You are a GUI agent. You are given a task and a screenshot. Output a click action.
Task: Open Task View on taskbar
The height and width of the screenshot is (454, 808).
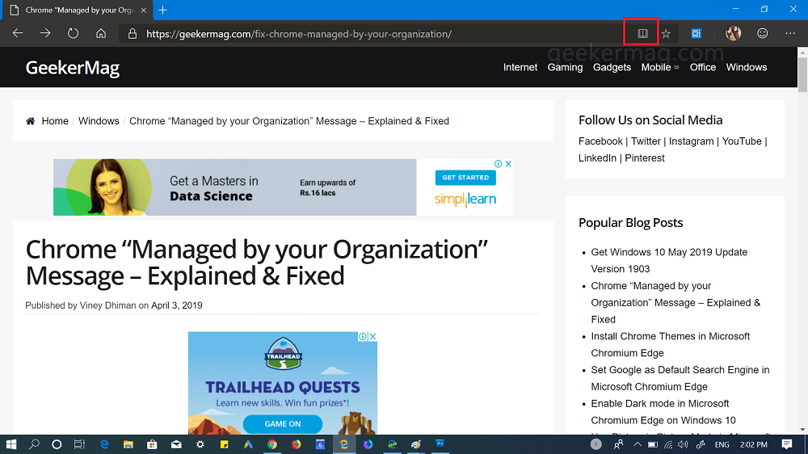coord(79,444)
